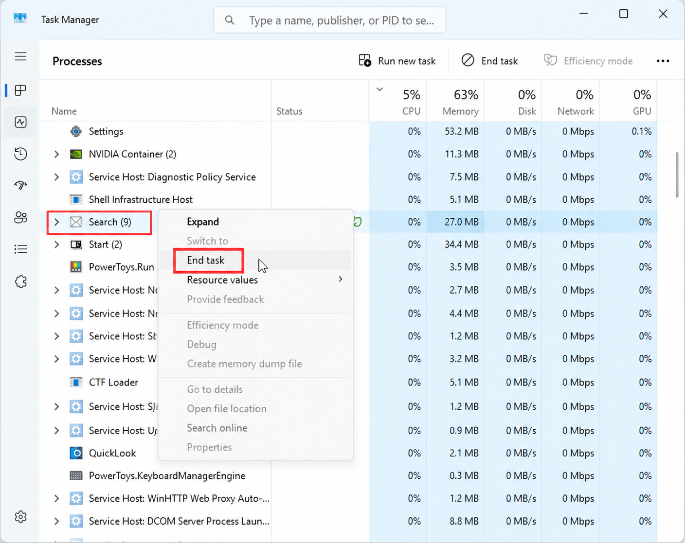The width and height of the screenshot is (685, 543).
Task: Click End task in the toolbar
Action: click(x=489, y=61)
